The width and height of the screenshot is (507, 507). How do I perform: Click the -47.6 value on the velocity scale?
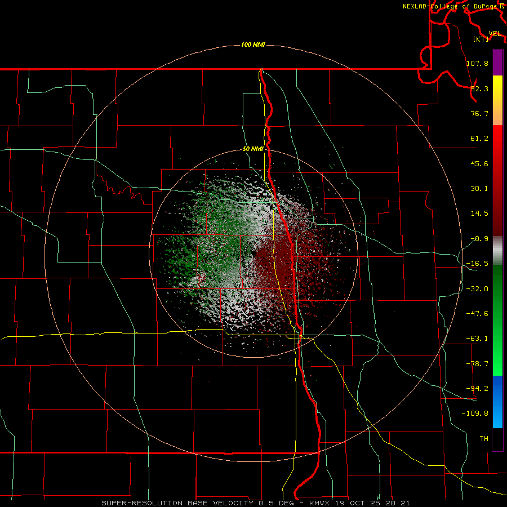click(477, 314)
